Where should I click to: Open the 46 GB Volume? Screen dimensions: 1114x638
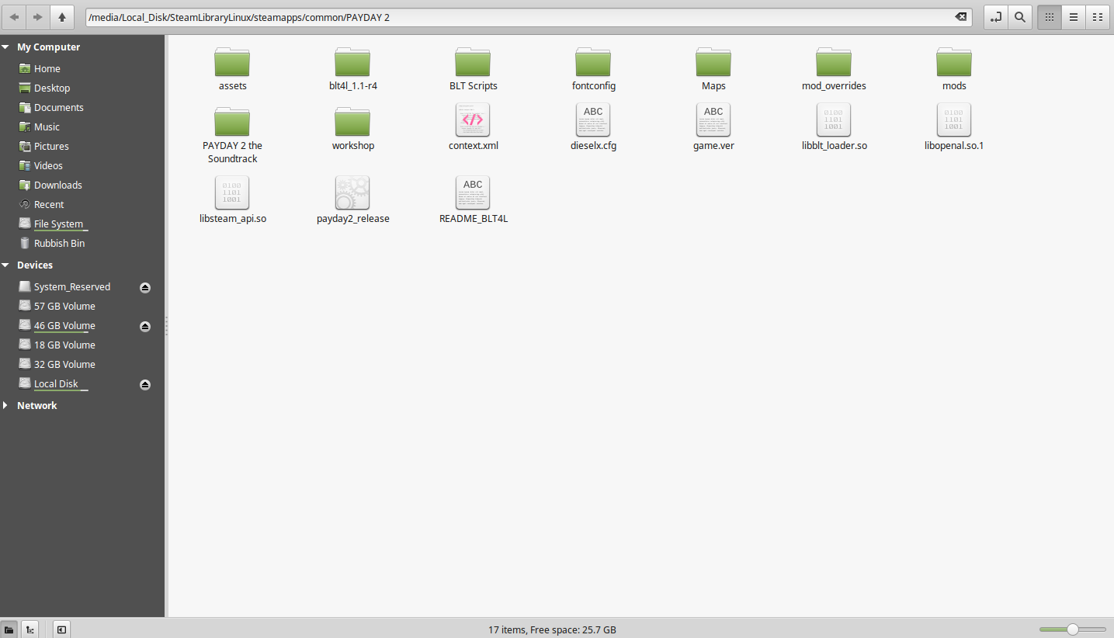coord(64,326)
